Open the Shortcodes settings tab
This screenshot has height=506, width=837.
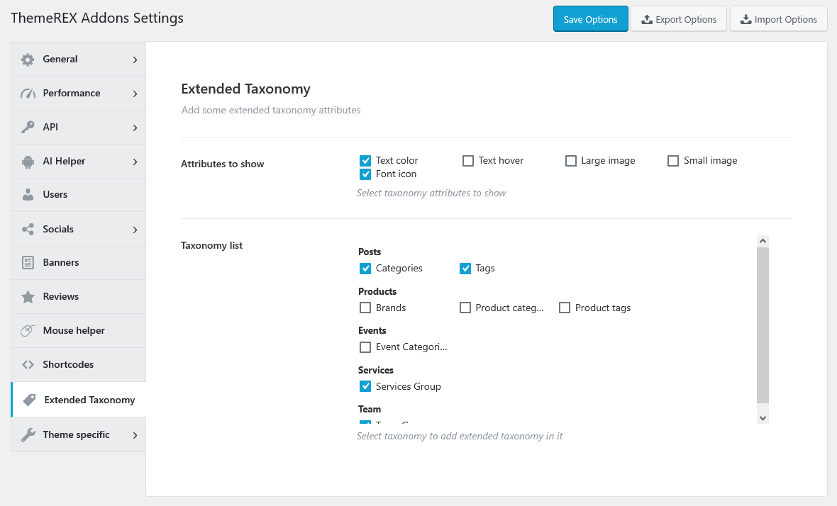pos(79,365)
